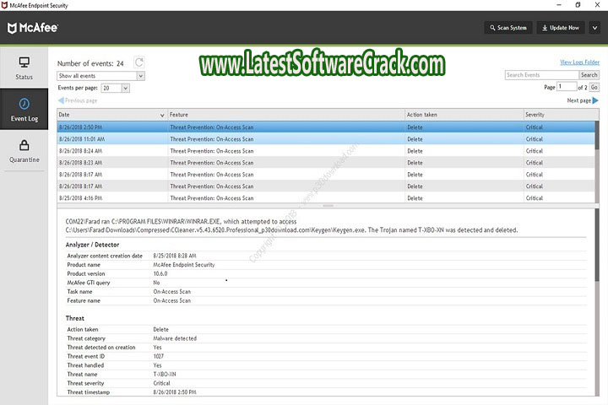The width and height of the screenshot is (608, 405).
Task: Open the View Logs Folder link
Action: click(x=579, y=62)
